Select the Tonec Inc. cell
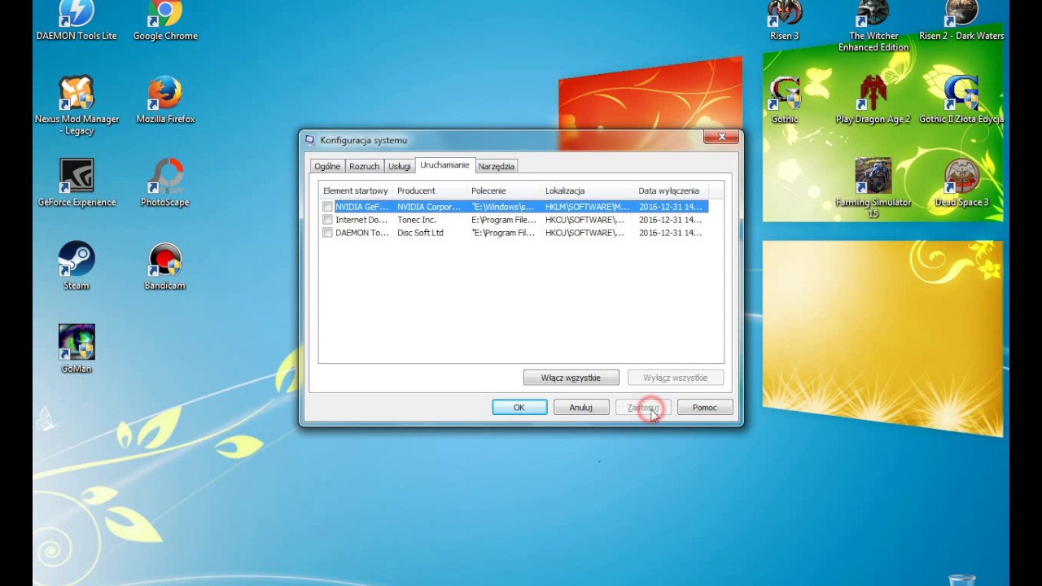Screen dimensions: 1042x586 point(417,220)
